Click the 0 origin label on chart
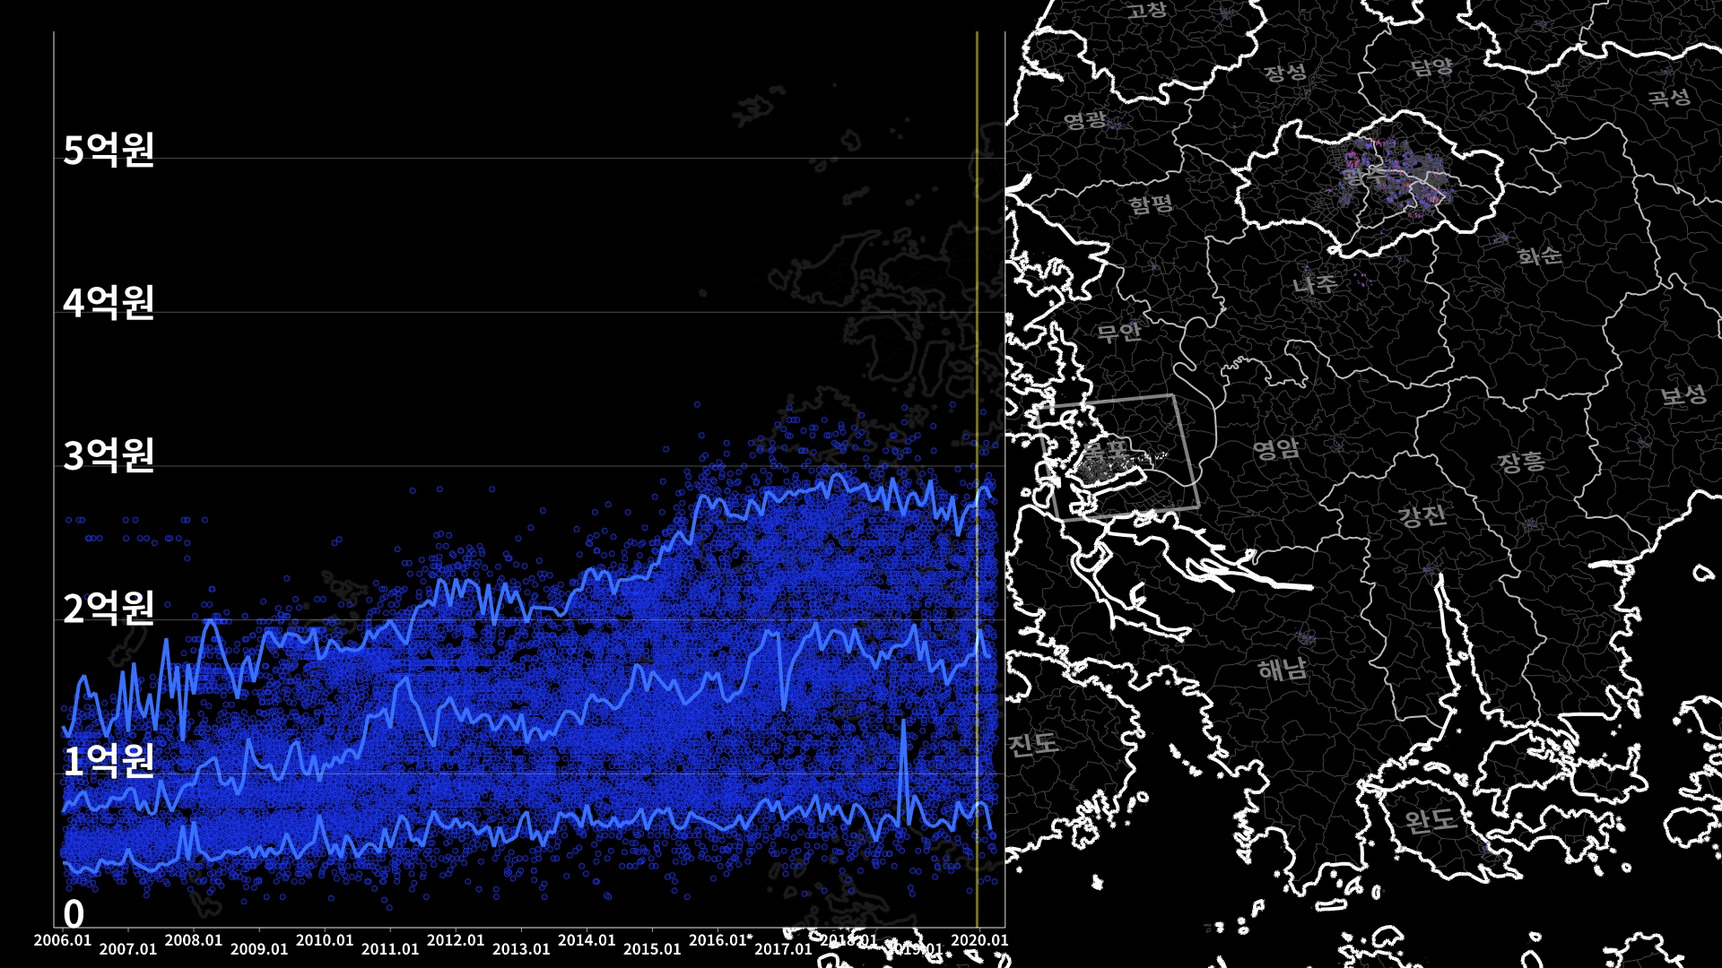Image resolution: width=1722 pixels, height=968 pixels. pos(74,914)
